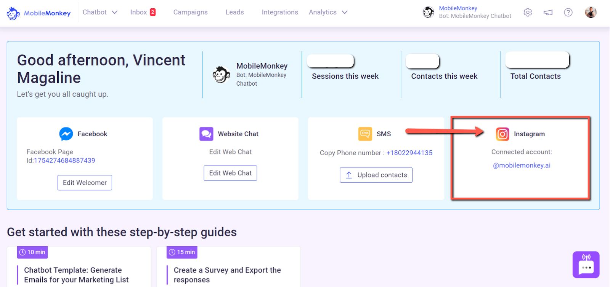
Task: Open user profile avatar
Action: (x=591, y=13)
